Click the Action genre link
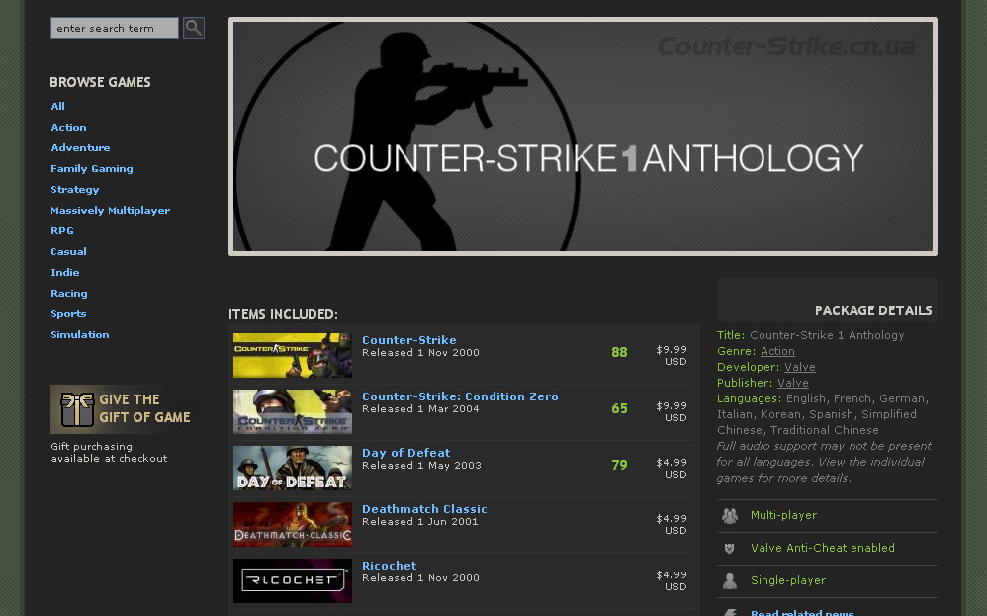The width and height of the screenshot is (987, 616). (777, 351)
